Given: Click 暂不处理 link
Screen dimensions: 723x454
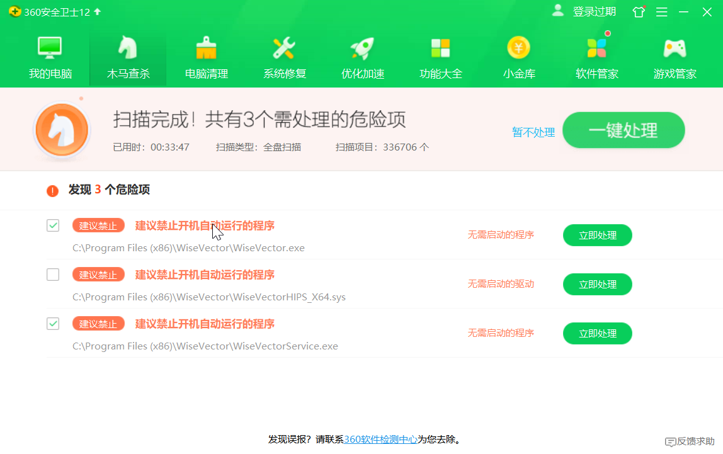Looking at the screenshot, I should click(533, 132).
